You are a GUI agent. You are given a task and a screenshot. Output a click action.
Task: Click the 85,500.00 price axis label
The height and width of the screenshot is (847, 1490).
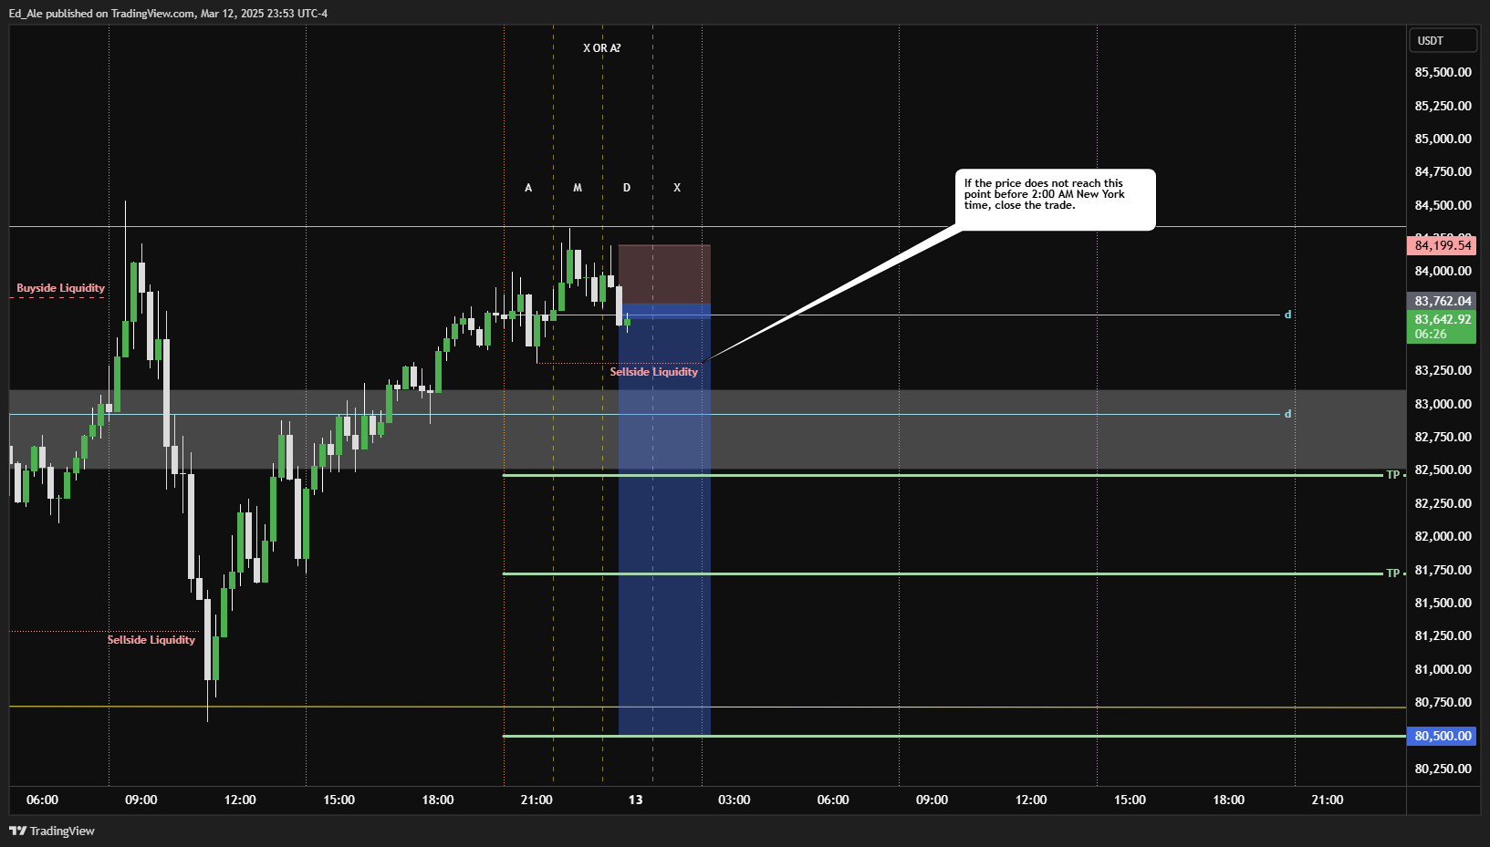click(1443, 72)
